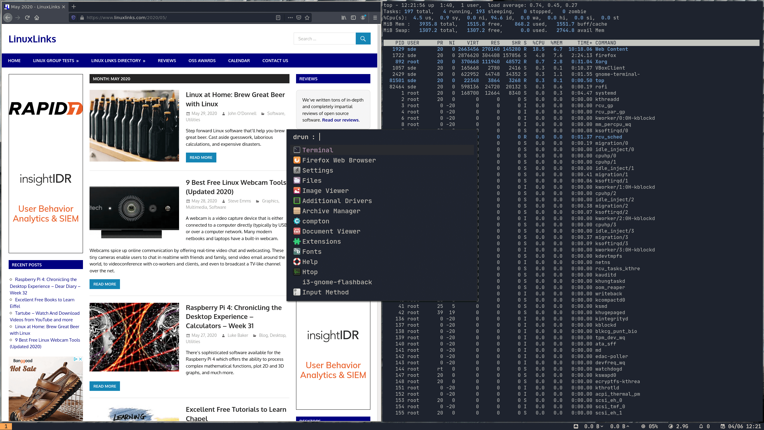The image size is (764, 430).
Task: Launch Extensions from rofi list
Action: (382, 241)
